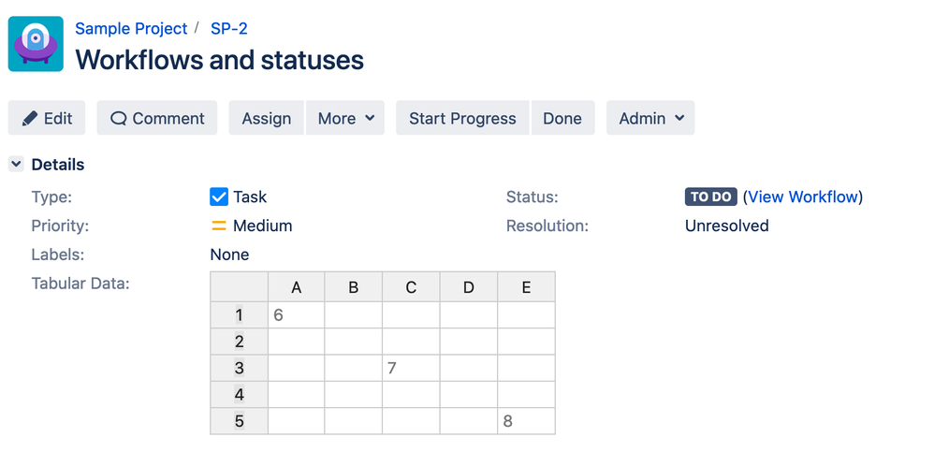Click the Start Progress button
Screen dimensions: 934x466
pos(462,119)
